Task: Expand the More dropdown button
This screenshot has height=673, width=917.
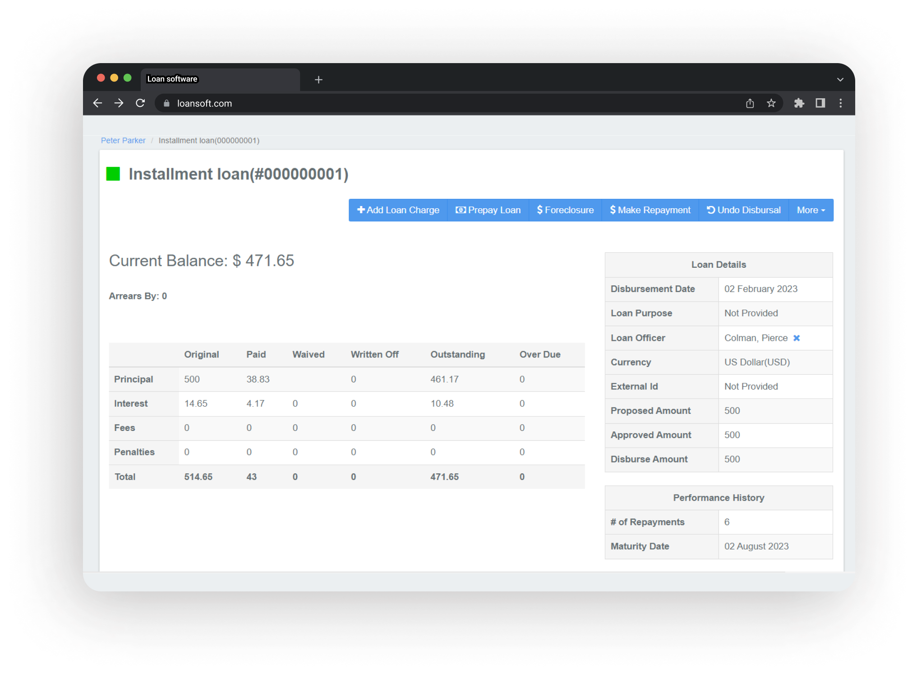Action: [811, 210]
